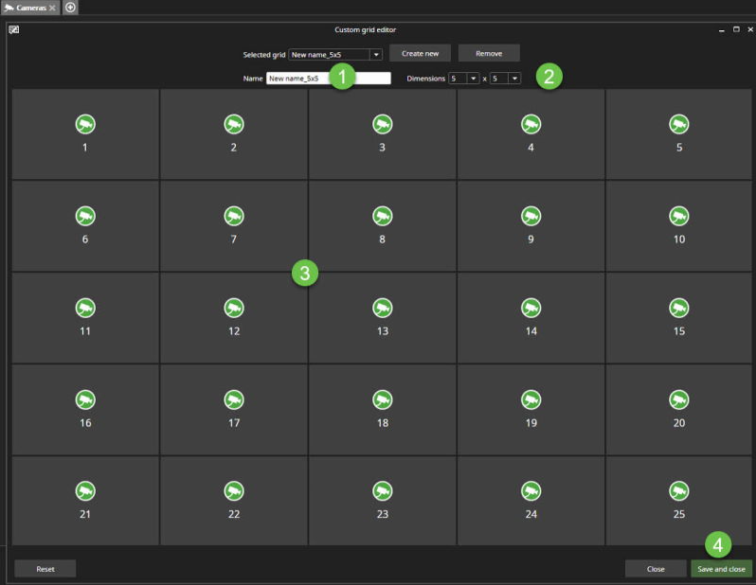Image resolution: width=756 pixels, height=585 pixels.
Task: Click the camera icon in cell 1
Action: 85,124
